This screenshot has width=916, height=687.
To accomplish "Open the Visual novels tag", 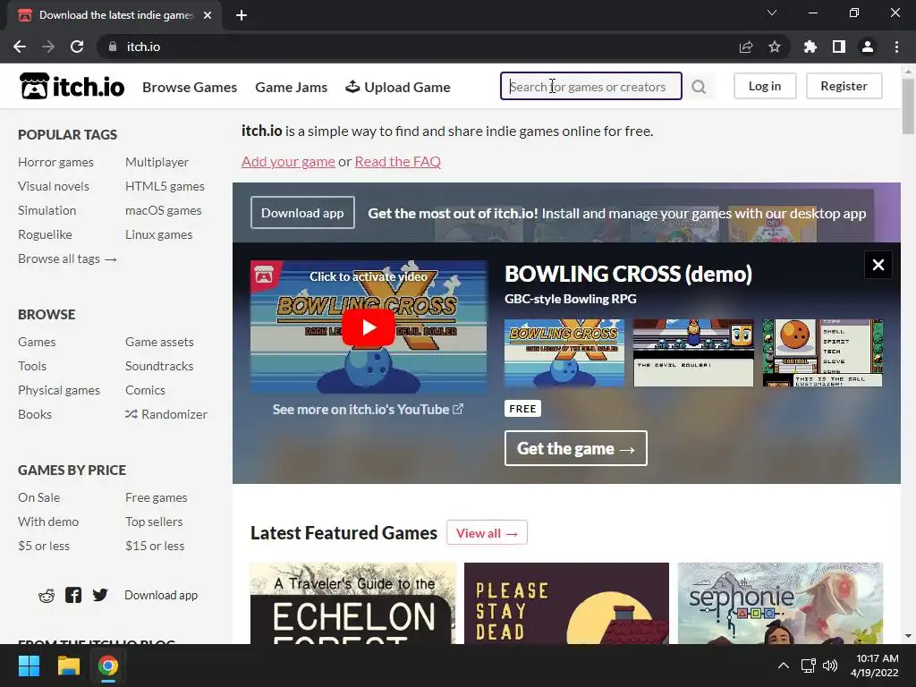I will point(54,186).
